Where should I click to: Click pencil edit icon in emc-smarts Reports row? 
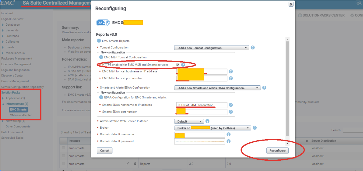coord(128,164)
